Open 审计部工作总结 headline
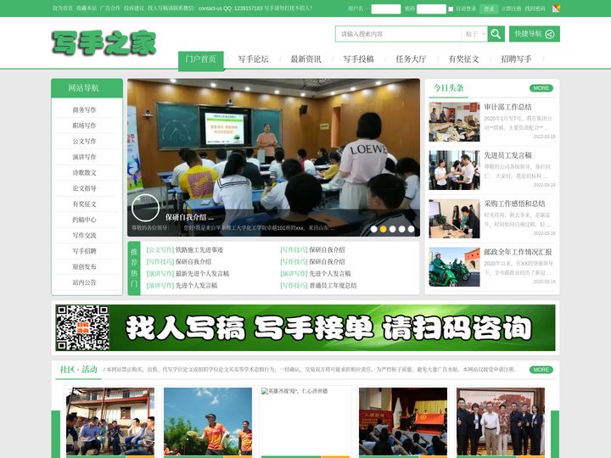 click(x=507, y=107)
